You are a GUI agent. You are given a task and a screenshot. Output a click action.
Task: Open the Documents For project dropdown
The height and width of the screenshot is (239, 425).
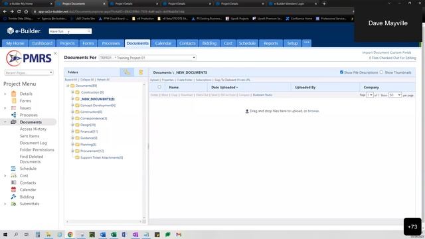(x=147, y=58)
